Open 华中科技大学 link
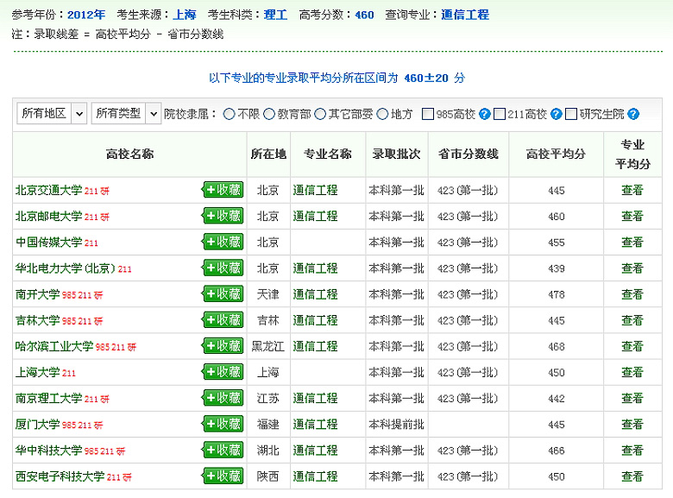 point(48,451)
